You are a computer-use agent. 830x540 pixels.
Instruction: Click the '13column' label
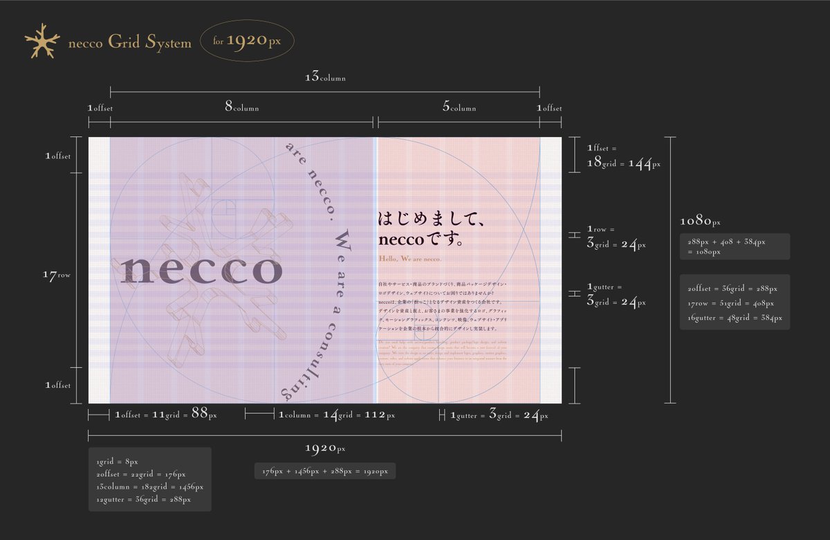(x=325, y=78)
